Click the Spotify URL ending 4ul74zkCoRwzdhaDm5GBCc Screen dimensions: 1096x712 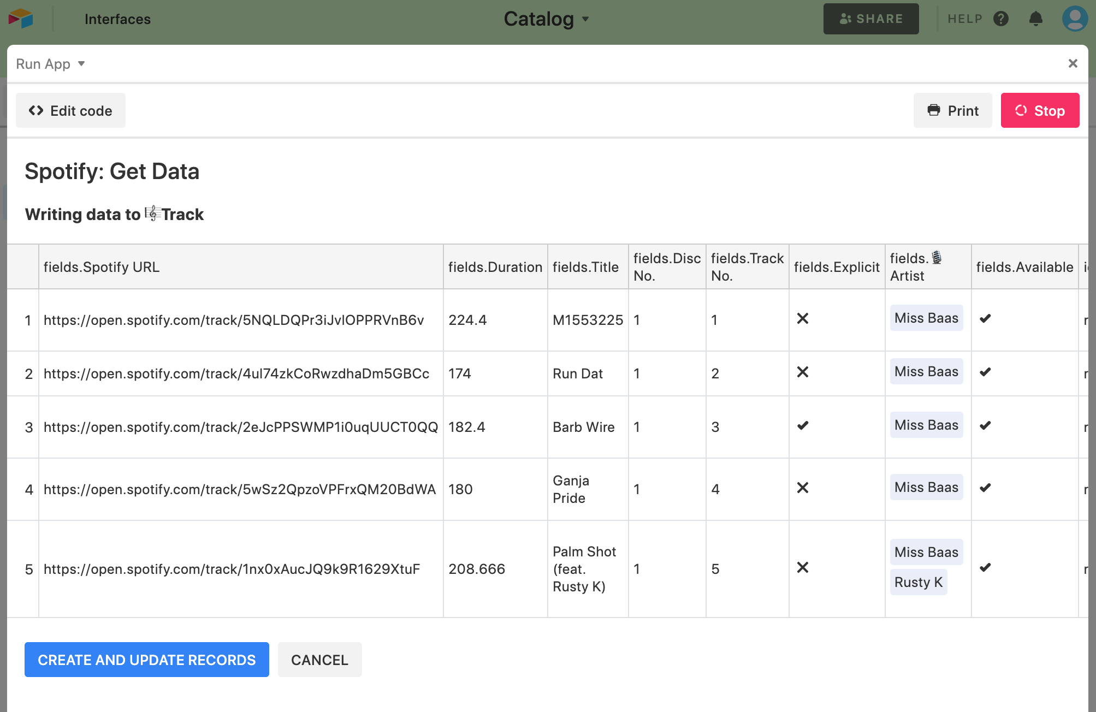pos(236,373)
